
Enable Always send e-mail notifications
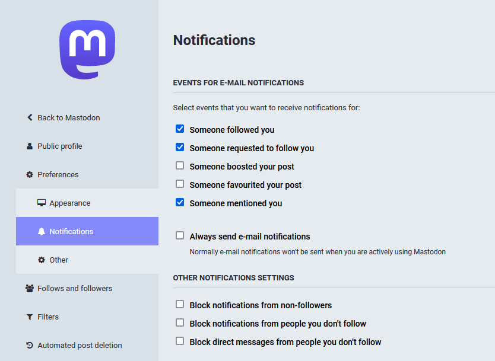[x=180, y=235]
